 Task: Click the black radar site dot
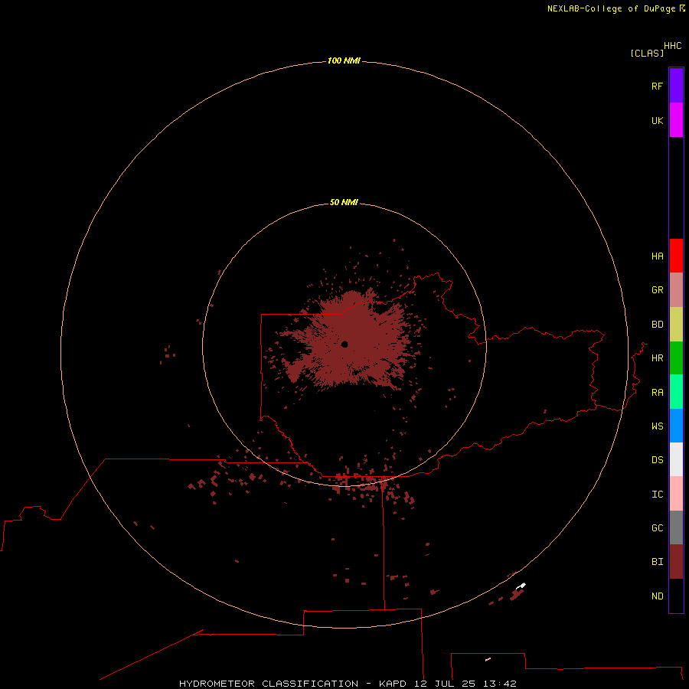344,344
